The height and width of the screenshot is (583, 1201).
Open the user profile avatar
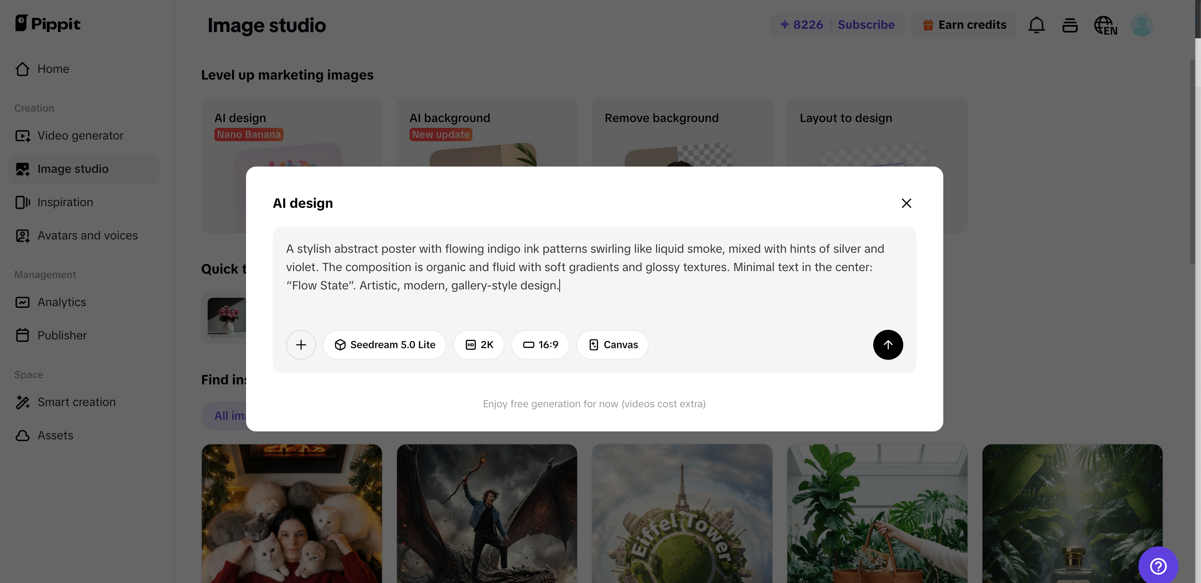(1141, 25)
